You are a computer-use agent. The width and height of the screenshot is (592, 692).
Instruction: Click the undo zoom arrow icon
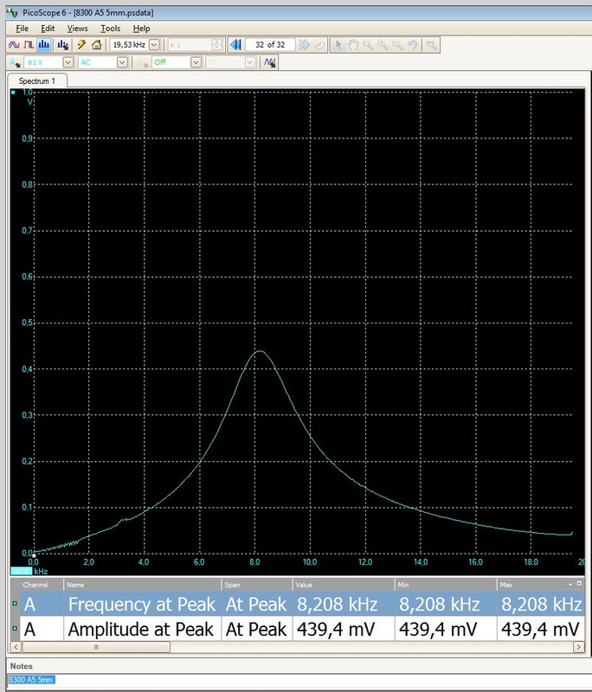412,45
